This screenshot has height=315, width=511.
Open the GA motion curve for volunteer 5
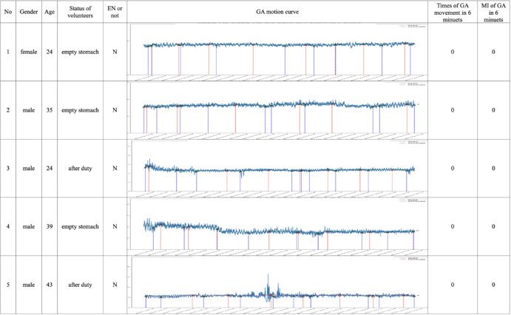click(277, 285)
